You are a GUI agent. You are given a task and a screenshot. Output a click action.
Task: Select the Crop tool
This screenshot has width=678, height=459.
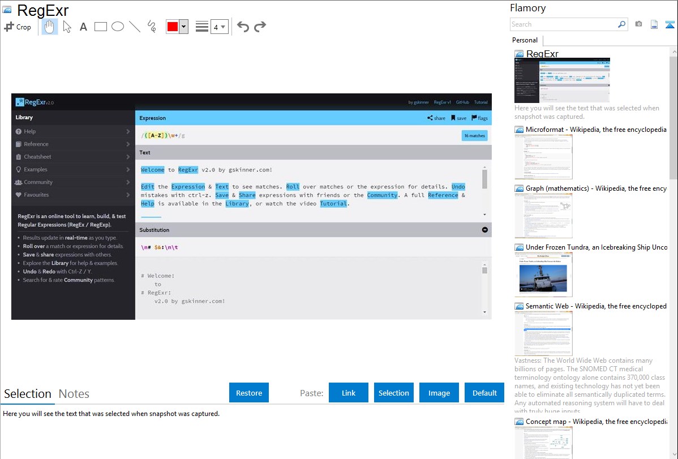(x=18, y=27)
